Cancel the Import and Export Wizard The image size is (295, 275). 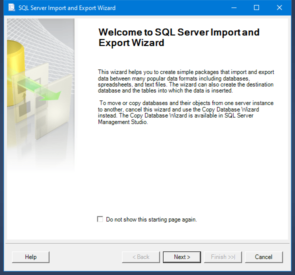[263, 257]
